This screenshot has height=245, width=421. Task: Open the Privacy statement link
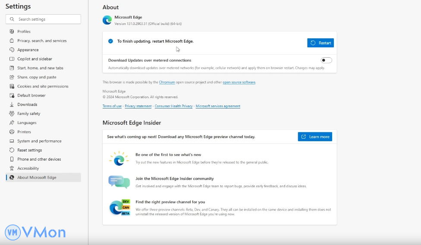click(x=138, y=106)
